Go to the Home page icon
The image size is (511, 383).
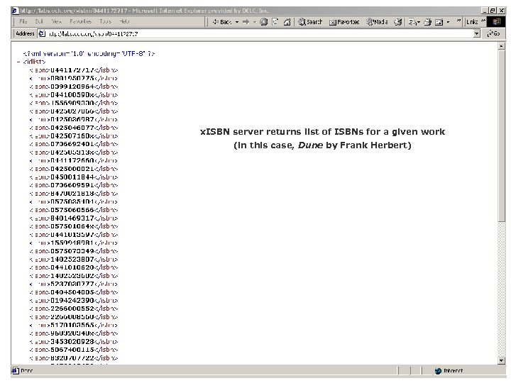(x=287, y=22)
